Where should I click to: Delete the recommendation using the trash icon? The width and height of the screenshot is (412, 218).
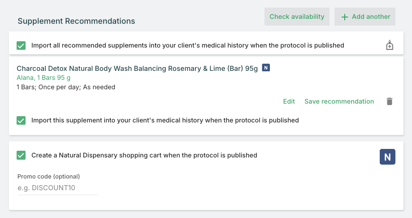pyautogui.click(x=390, y=101)
